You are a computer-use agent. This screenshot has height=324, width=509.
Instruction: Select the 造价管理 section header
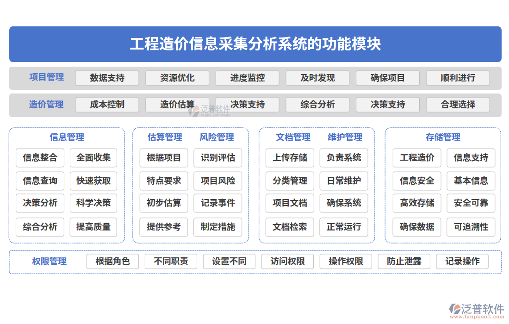46,105
